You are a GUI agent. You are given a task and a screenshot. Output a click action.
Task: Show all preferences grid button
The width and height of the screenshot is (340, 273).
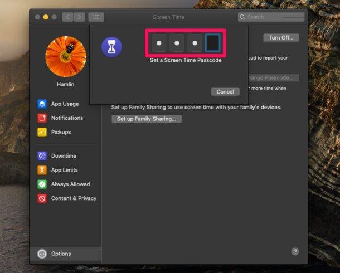(96, 17)
